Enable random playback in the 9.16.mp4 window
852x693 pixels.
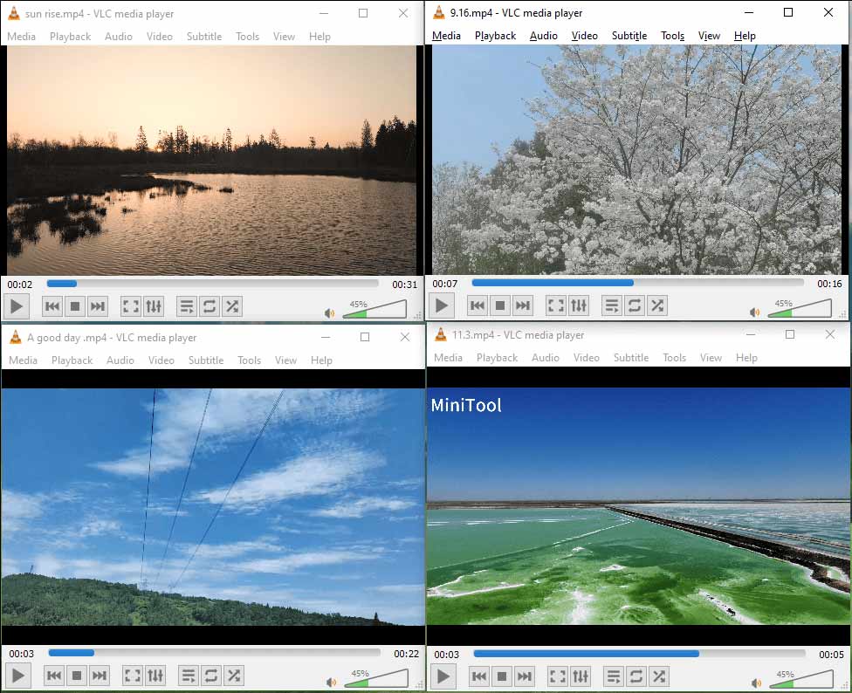657,305
